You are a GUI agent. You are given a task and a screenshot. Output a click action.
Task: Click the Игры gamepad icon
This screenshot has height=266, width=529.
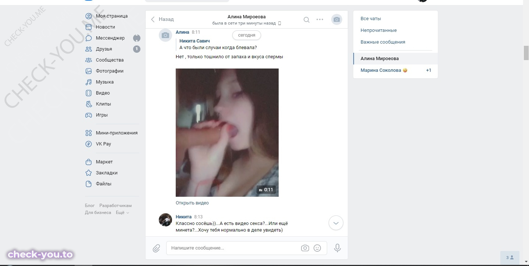tap(89, 115)
